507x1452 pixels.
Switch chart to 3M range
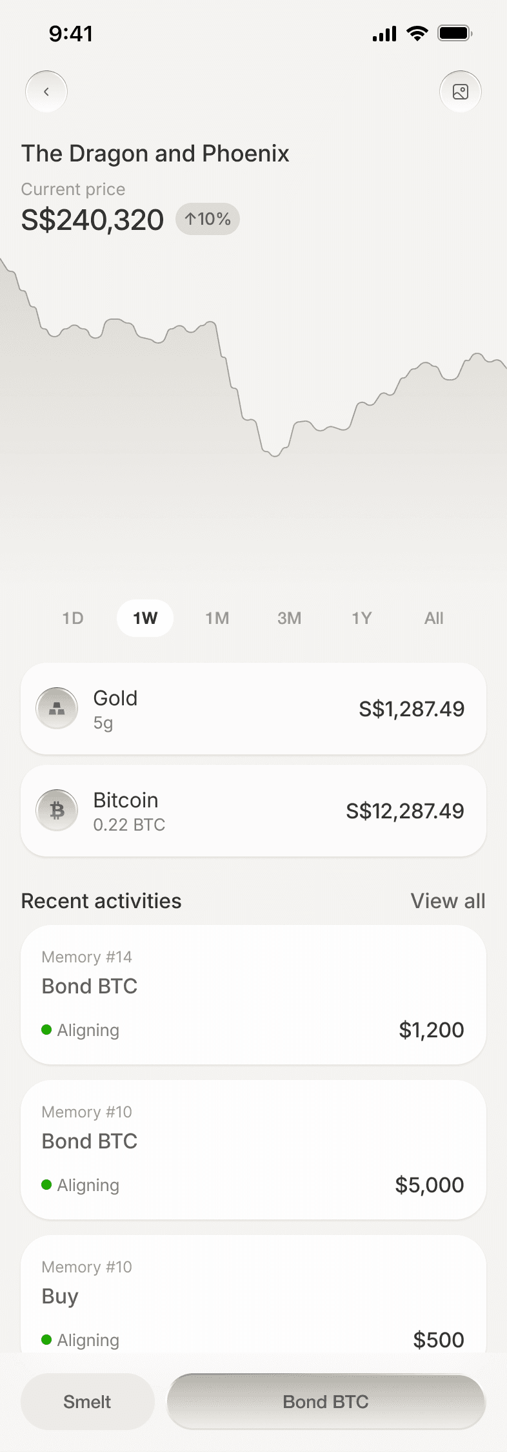(290, 618)
